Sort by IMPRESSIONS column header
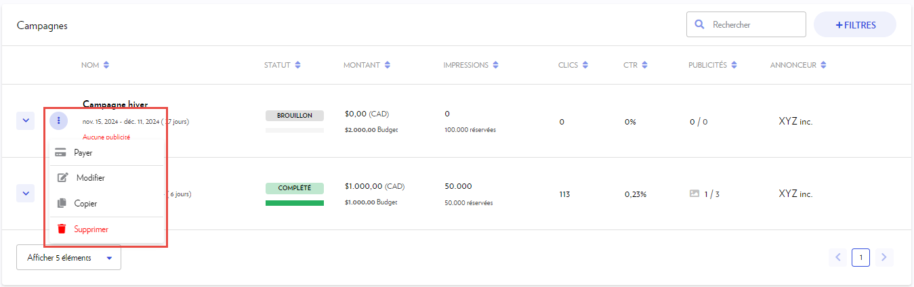 495,66
